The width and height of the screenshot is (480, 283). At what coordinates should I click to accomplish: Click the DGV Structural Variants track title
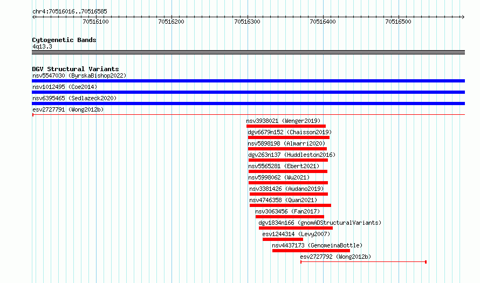[76, 69]
